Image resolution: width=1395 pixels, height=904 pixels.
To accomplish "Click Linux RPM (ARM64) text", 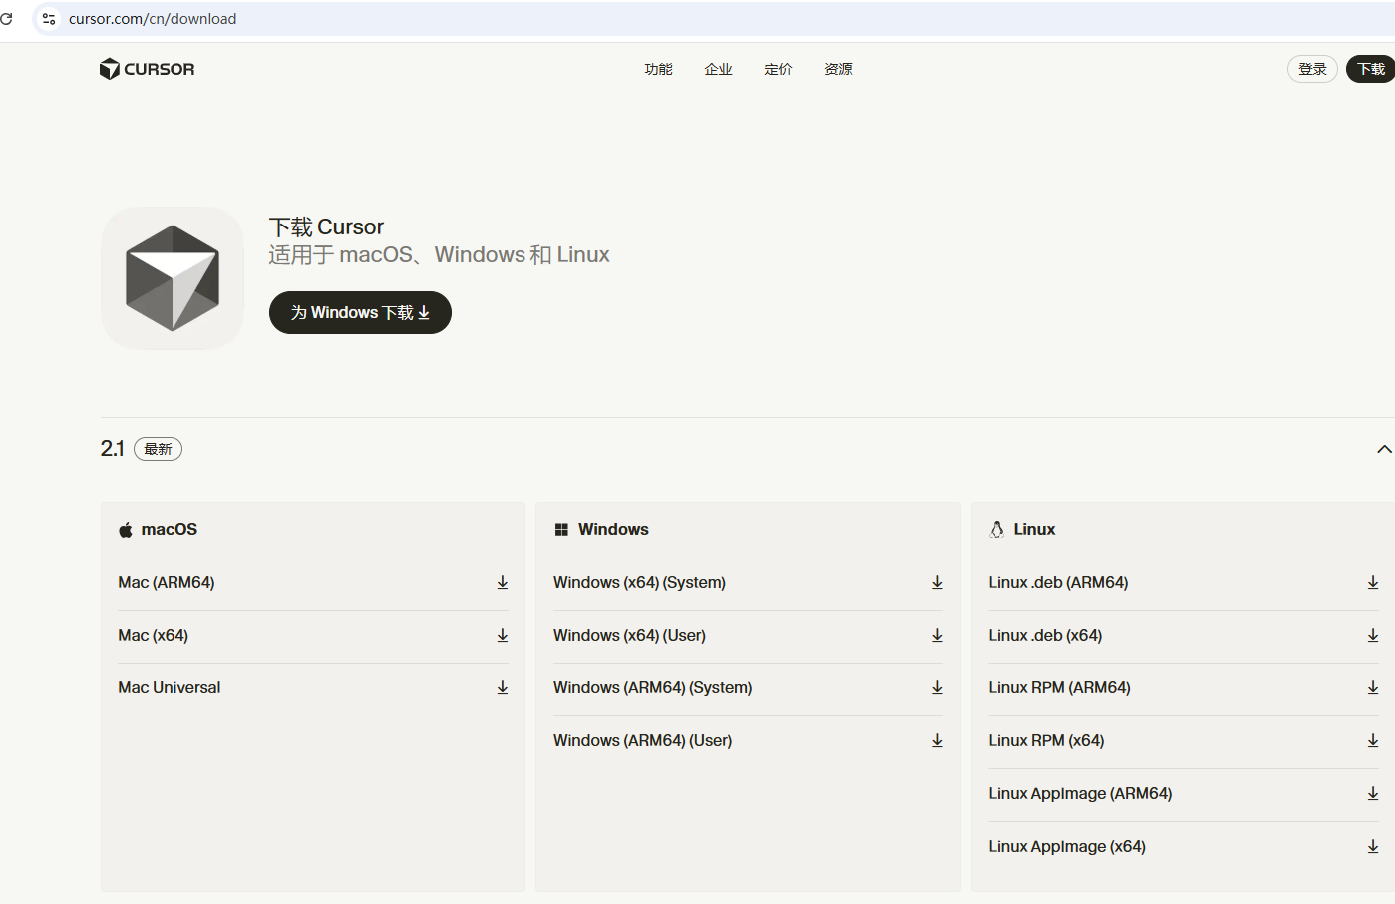I will pos(1059,687).
